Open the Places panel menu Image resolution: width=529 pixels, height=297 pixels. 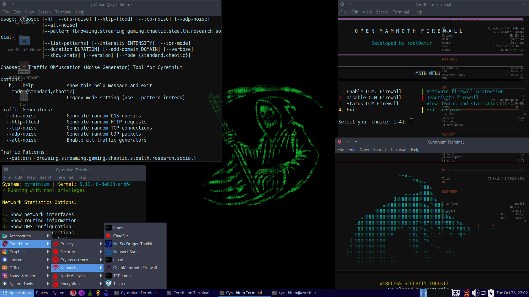point(42,293)
